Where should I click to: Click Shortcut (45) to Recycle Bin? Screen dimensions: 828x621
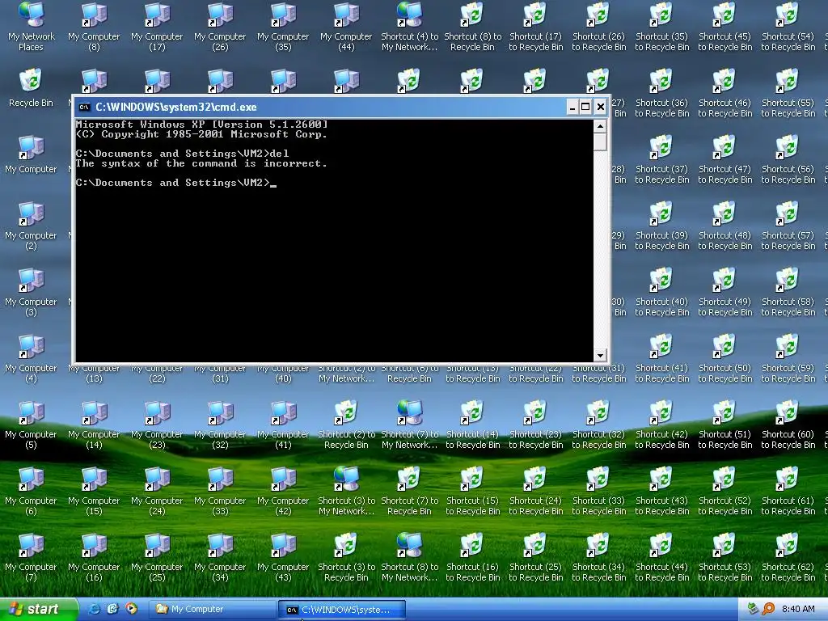click(x=725, y=27)
